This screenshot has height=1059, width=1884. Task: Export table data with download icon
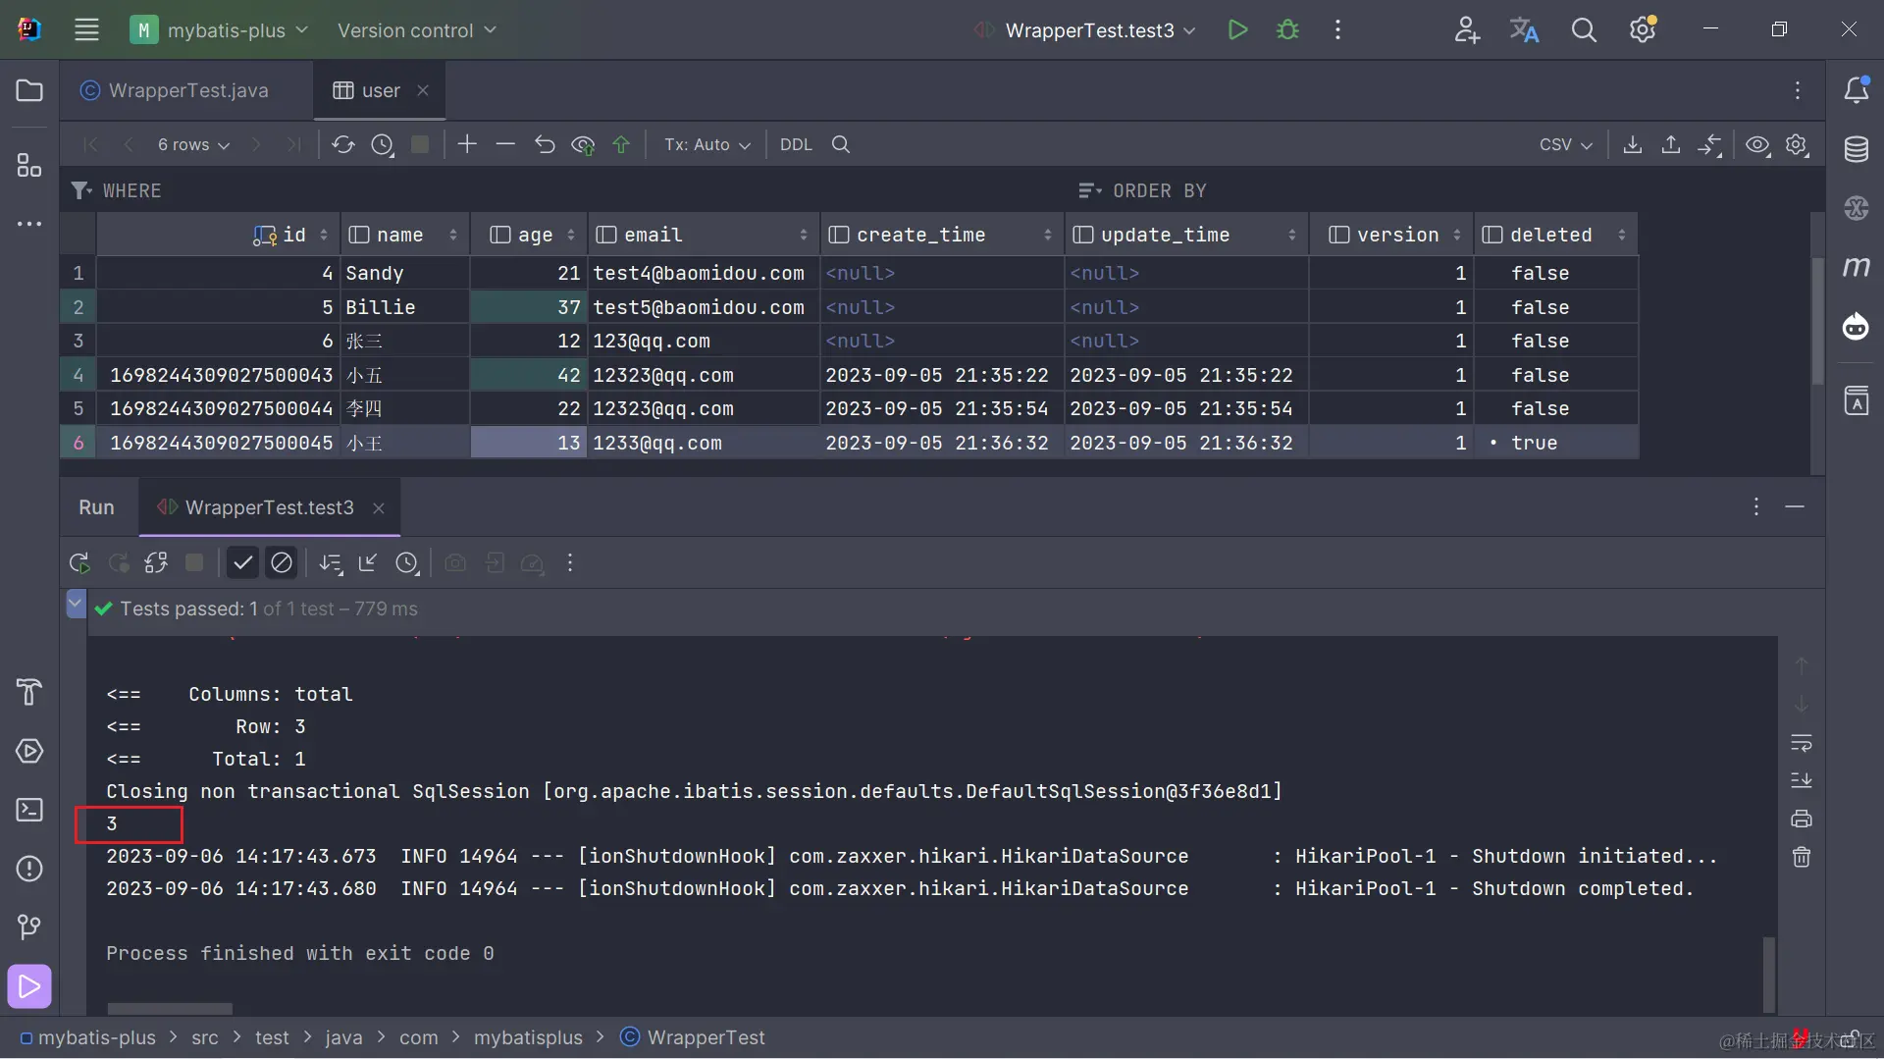click(x=1632, y=144)
